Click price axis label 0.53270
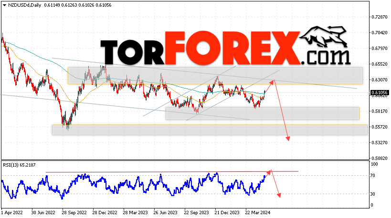 (x=380, y=142)
